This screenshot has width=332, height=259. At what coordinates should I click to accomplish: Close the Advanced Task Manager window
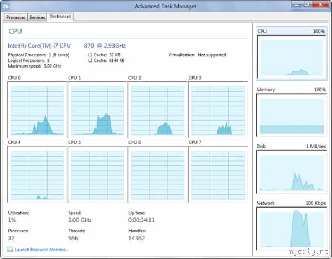pyautogui.click(x=320, y=4)
